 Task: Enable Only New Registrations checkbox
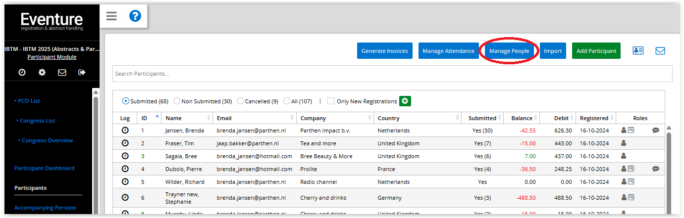(330, 101)
